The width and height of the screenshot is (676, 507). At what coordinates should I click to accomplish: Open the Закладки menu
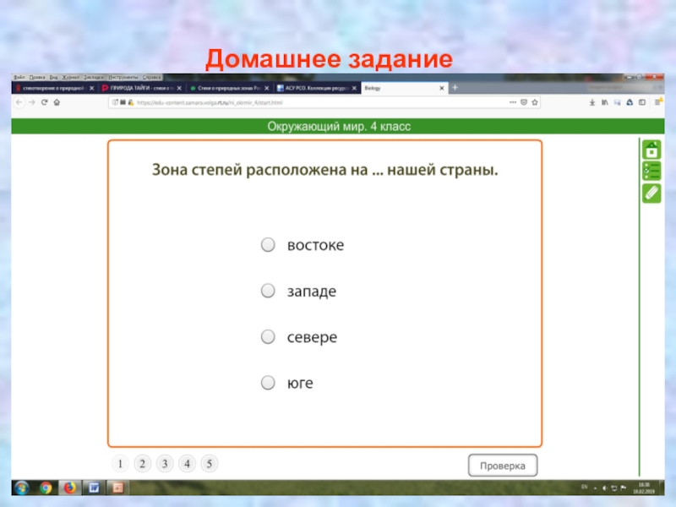[x=94, y=77]
